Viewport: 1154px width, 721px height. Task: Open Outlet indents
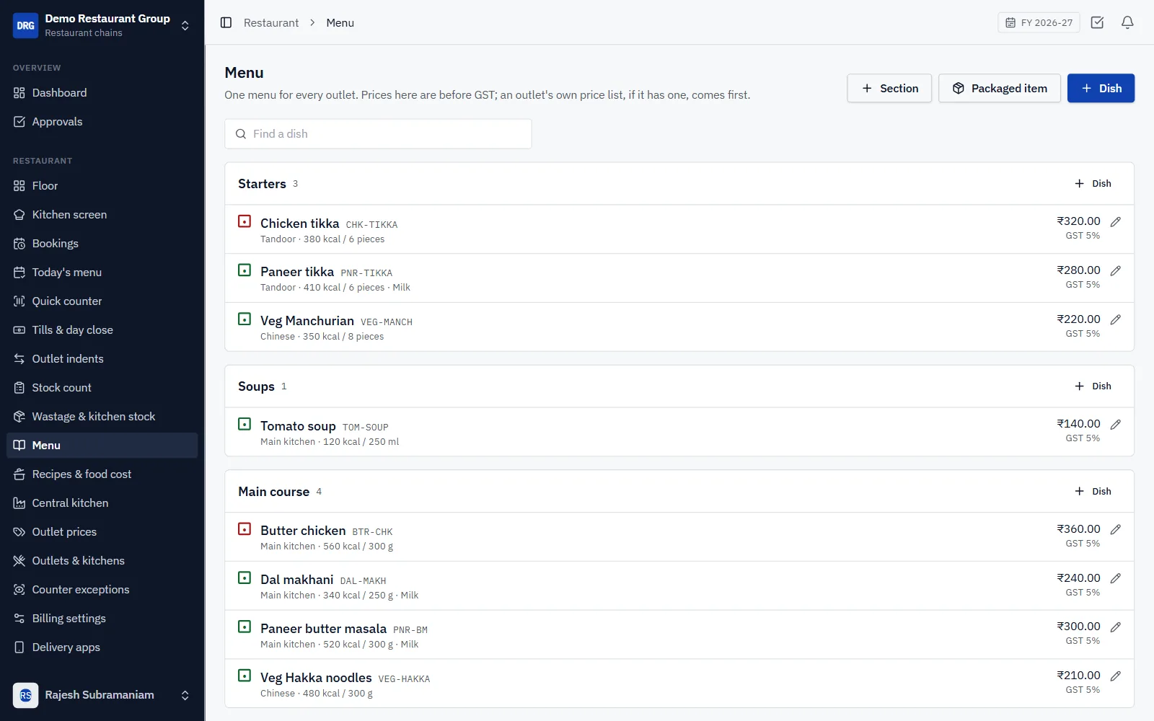[102, 359]
